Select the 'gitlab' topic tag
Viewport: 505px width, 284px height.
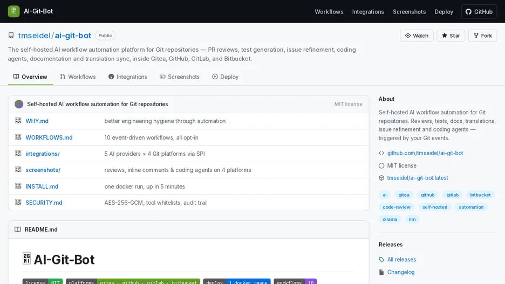point(453,195)
